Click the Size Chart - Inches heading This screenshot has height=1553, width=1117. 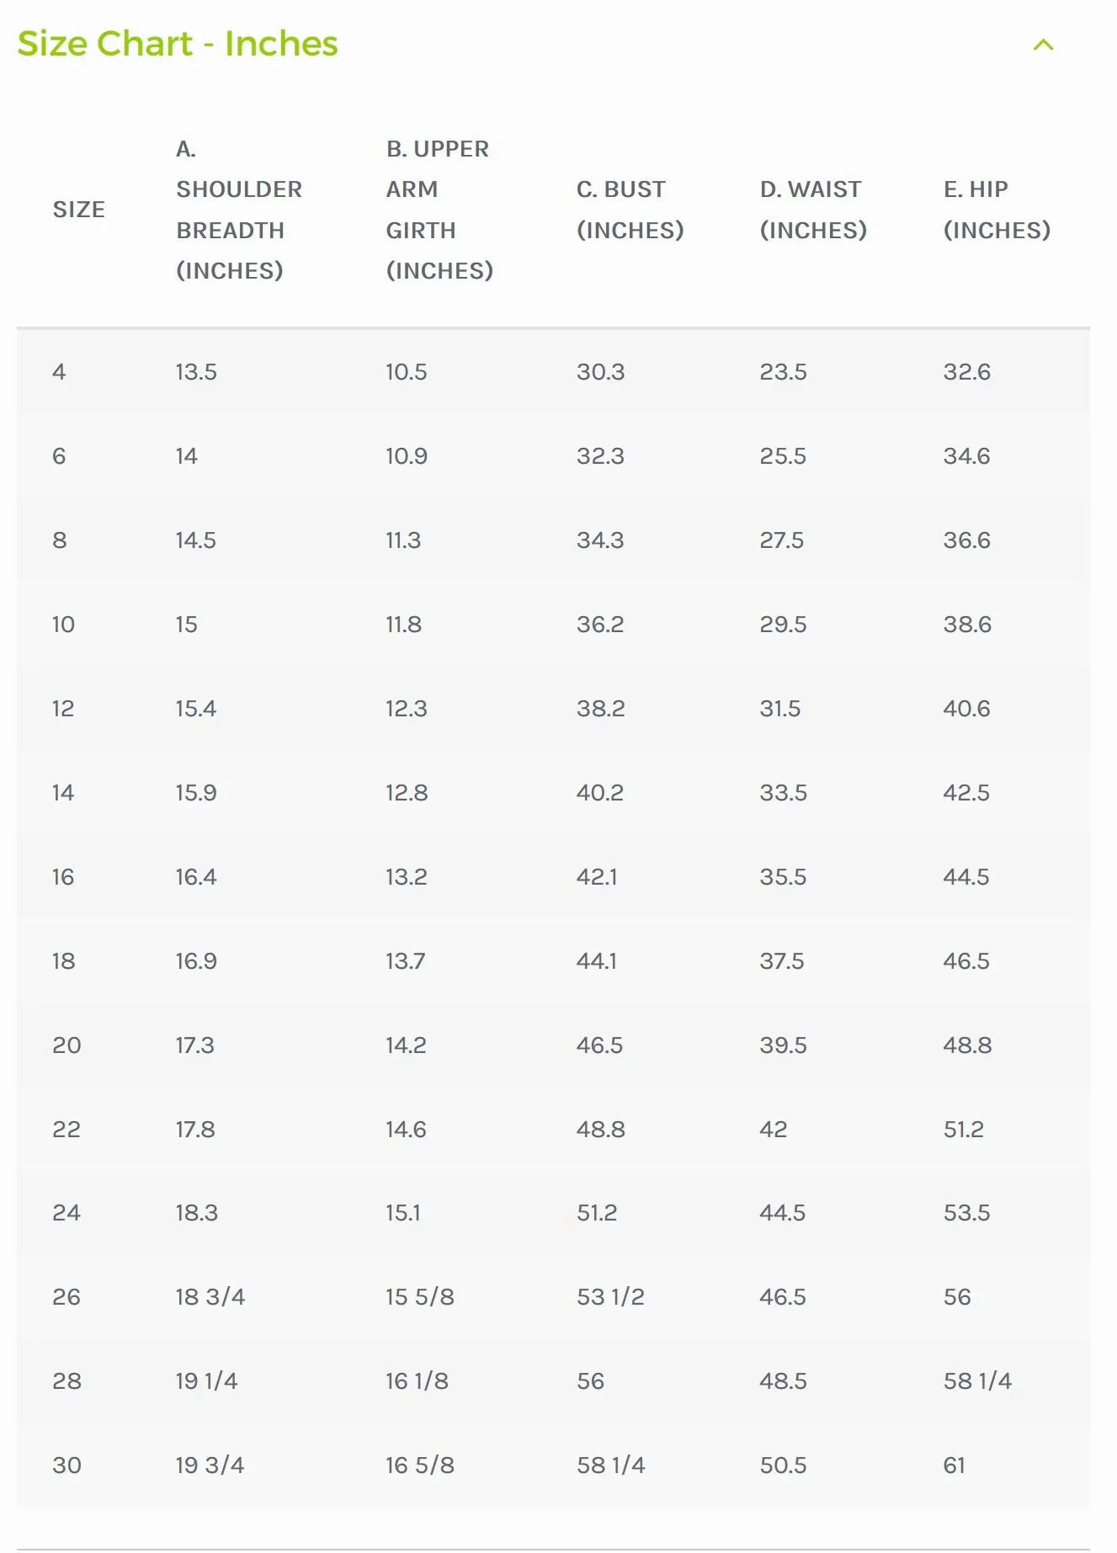point(178,44)
